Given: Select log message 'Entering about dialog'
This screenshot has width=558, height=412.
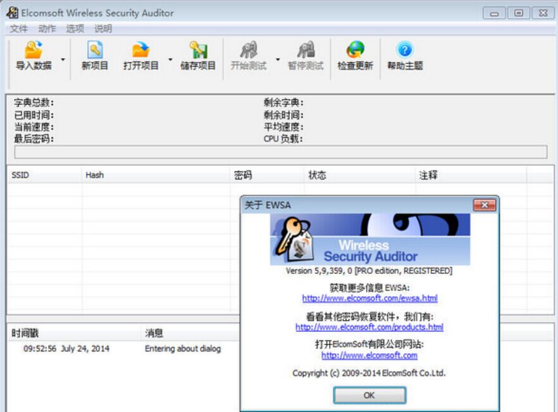Looking at the screenshot, I should 183,349.
